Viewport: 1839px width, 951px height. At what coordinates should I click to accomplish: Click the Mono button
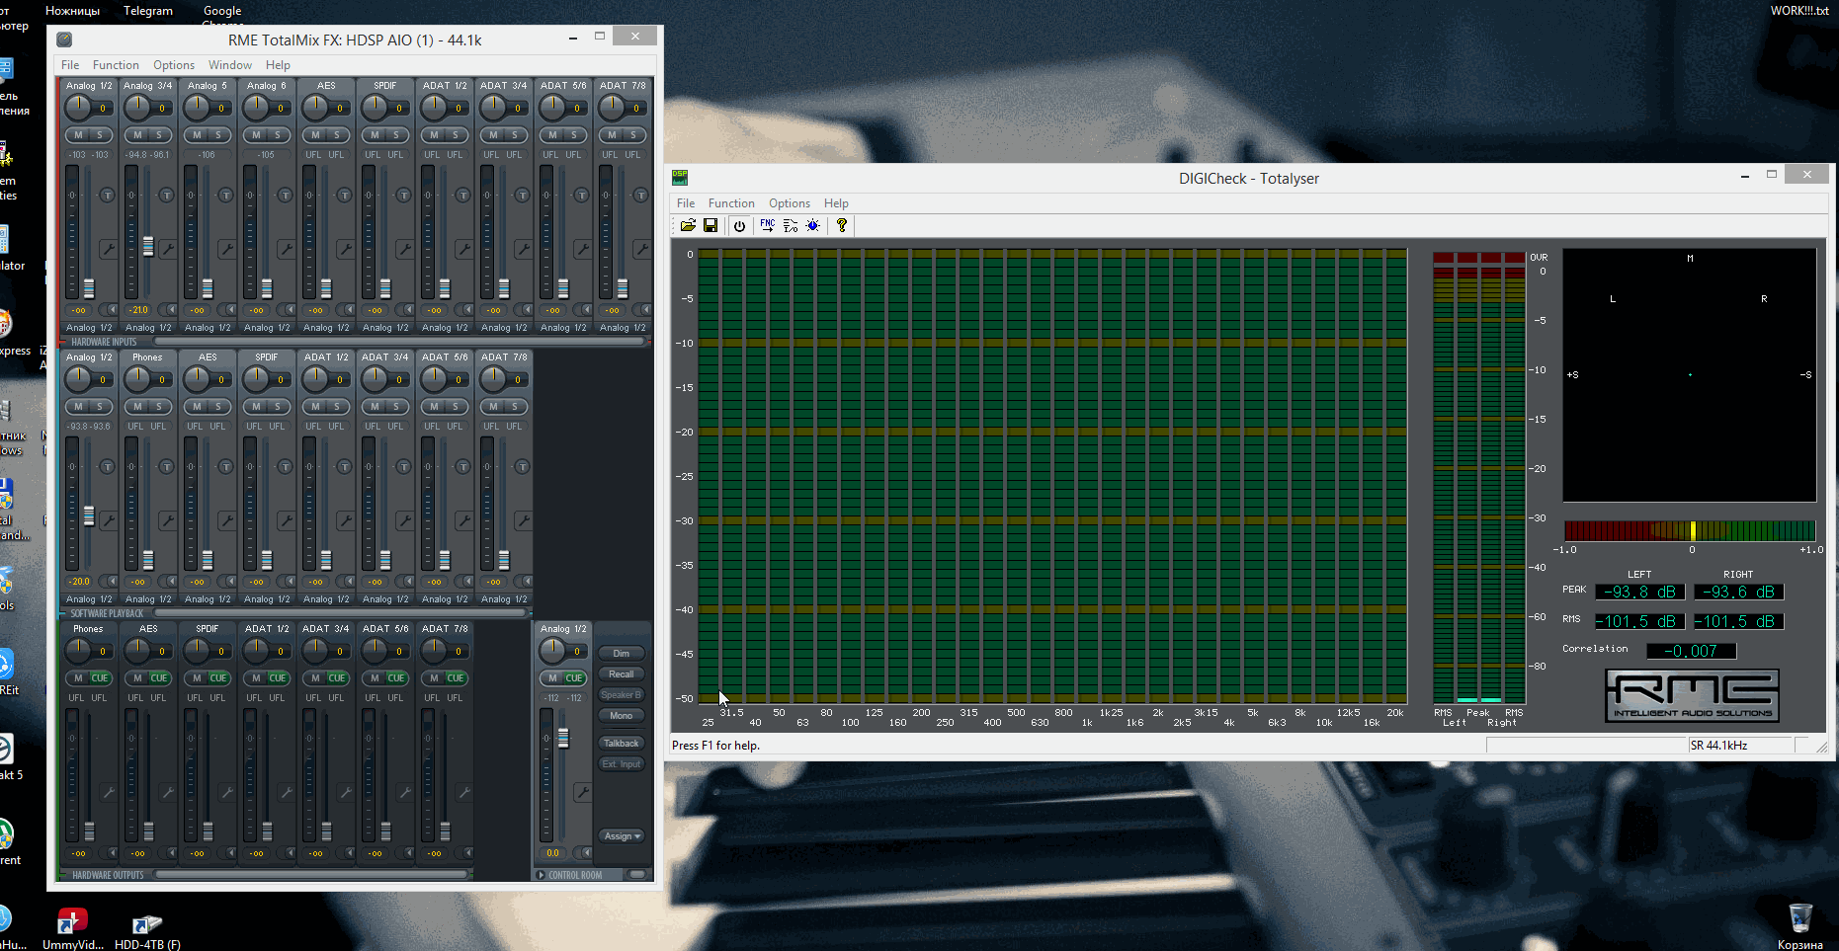point(622,716)
